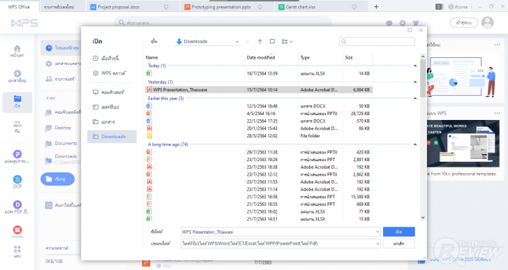The height and width of the screenshot is (270, 508).
Task: Click the dialog's search input field
Action: (377, 41)
